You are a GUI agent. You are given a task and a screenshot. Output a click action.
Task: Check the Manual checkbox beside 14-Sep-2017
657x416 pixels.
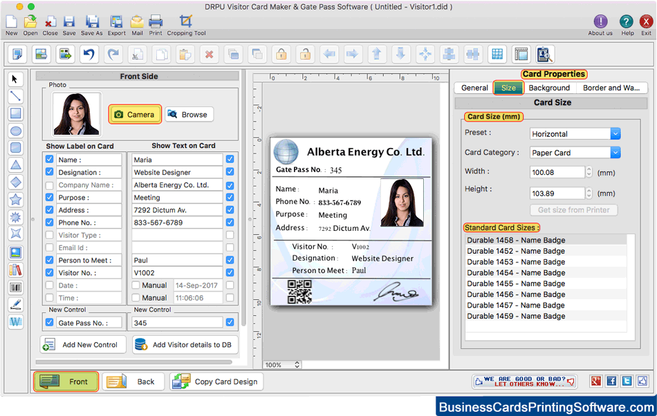pyautogui.click(x=136, y=285)
